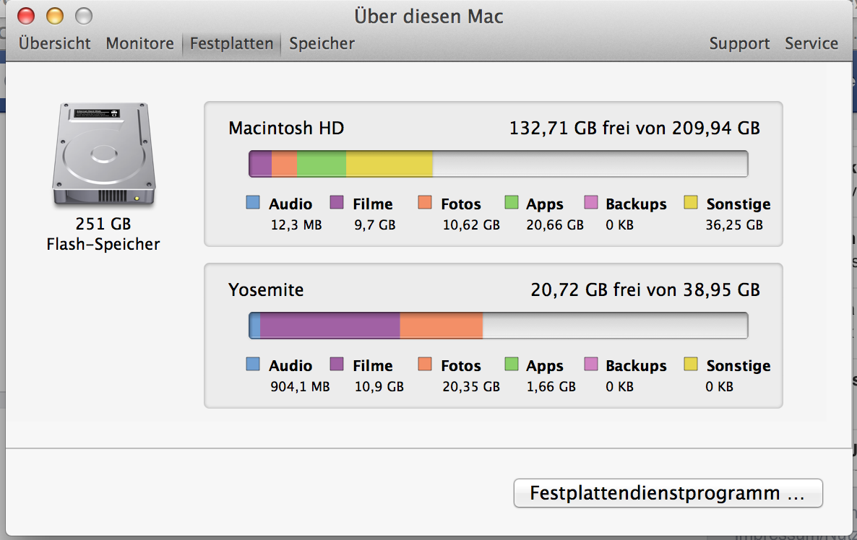Click Macintosh HD yellow Sonstige legend swatch
The image size is (857, 540).
[x=691, y=202]
